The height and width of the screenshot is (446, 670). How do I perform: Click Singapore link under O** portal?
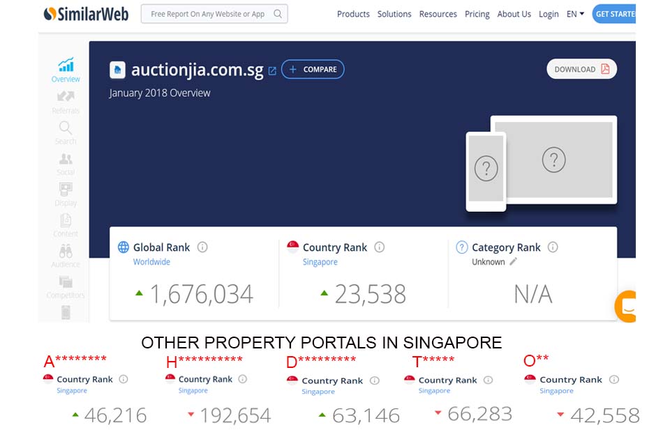click(556, 391)
